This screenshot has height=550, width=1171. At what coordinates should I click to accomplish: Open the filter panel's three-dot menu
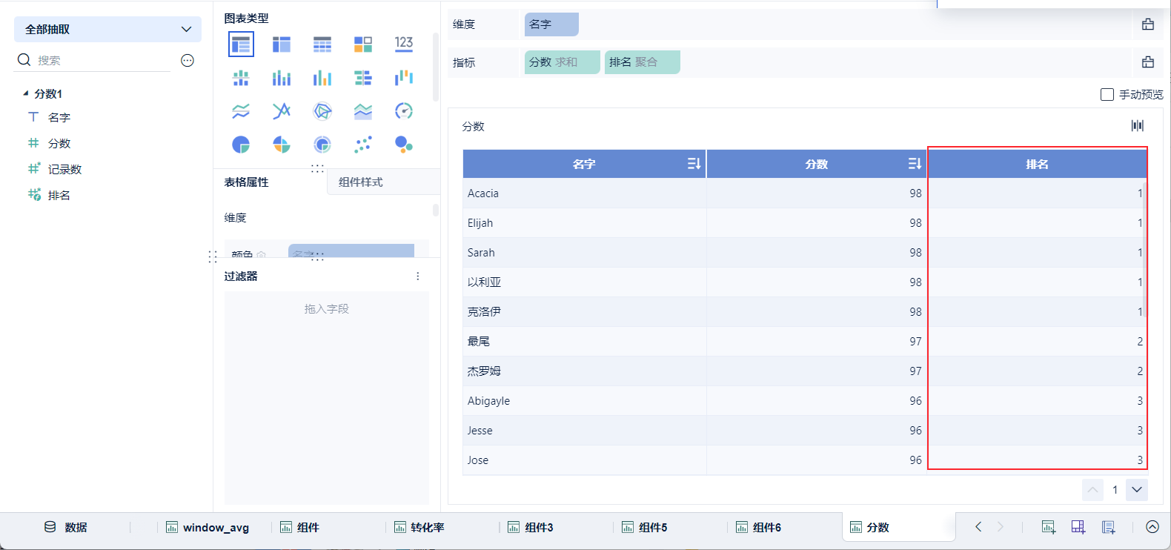pos(418,276)
